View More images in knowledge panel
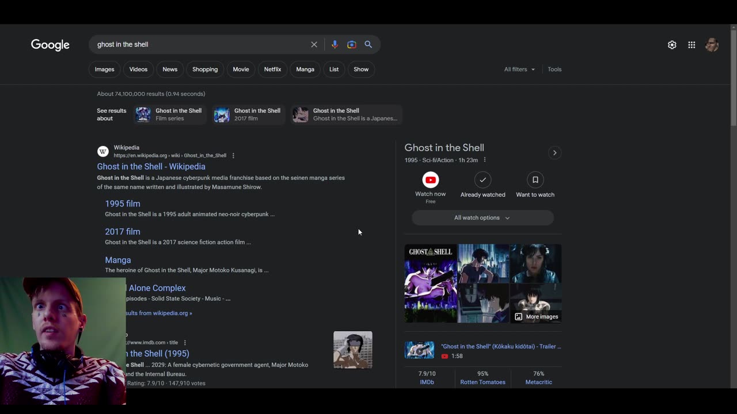Screen dimensions: 737x414 click(x=536, y=316)
